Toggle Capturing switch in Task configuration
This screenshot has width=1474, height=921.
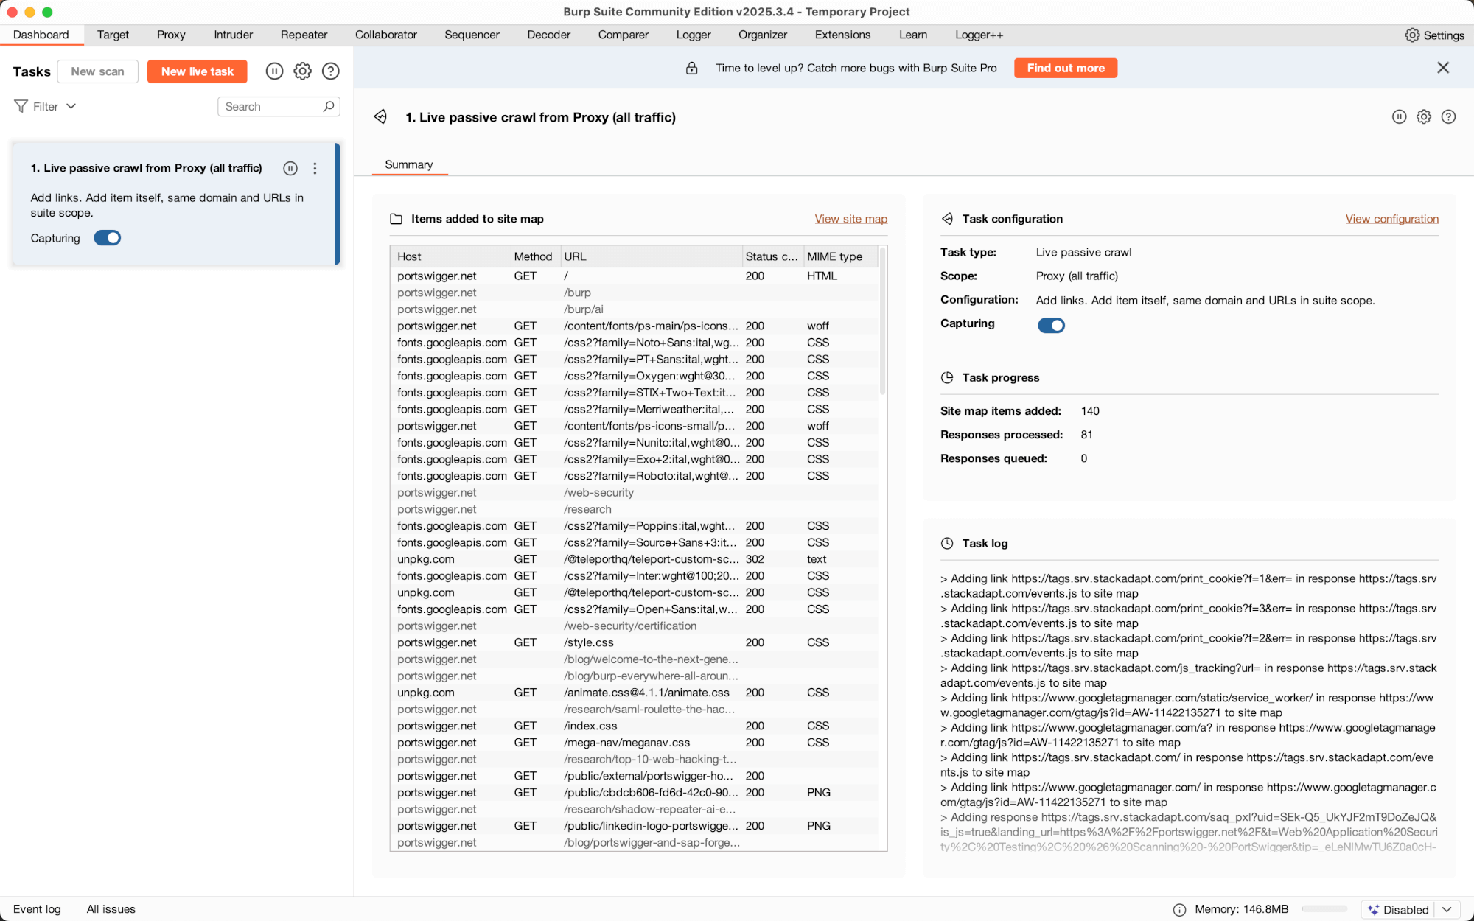point(1052,326)
